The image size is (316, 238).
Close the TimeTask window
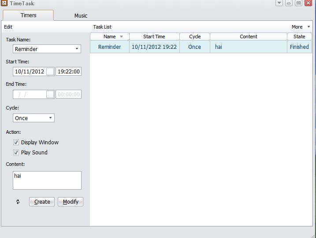point(309,3)
